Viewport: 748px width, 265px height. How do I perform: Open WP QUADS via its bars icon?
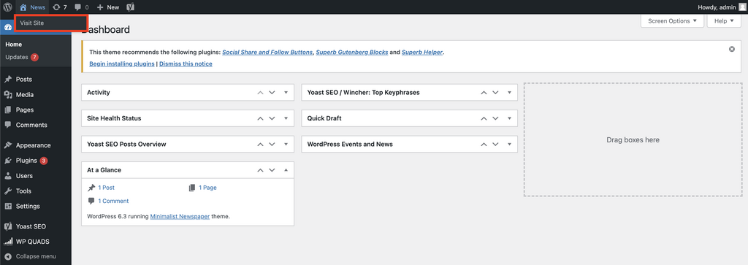[x=7, y=242]
